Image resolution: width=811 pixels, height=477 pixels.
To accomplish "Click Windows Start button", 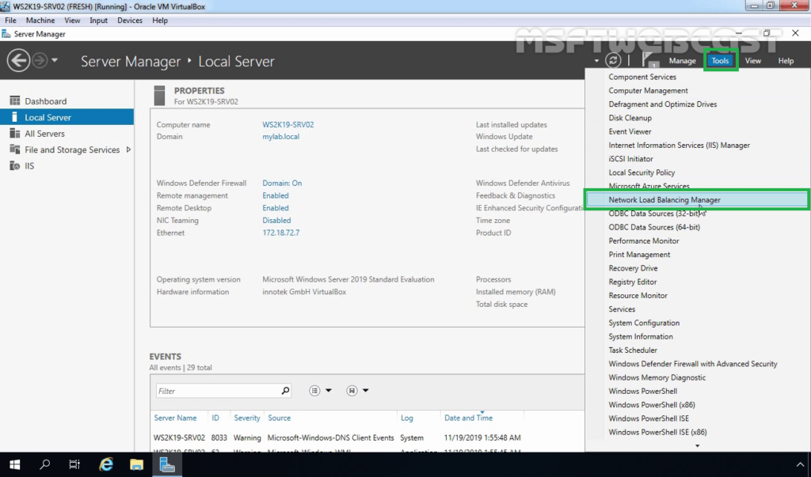I will (14, 464).
